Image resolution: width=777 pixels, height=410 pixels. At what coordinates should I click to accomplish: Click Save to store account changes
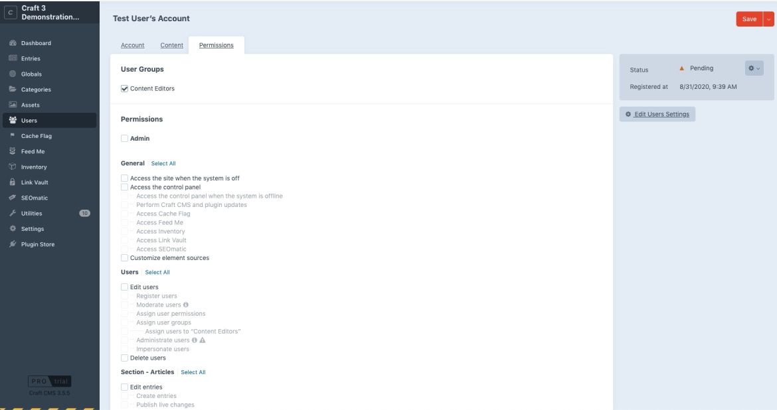pyautogui.click(x=750, y=19)
